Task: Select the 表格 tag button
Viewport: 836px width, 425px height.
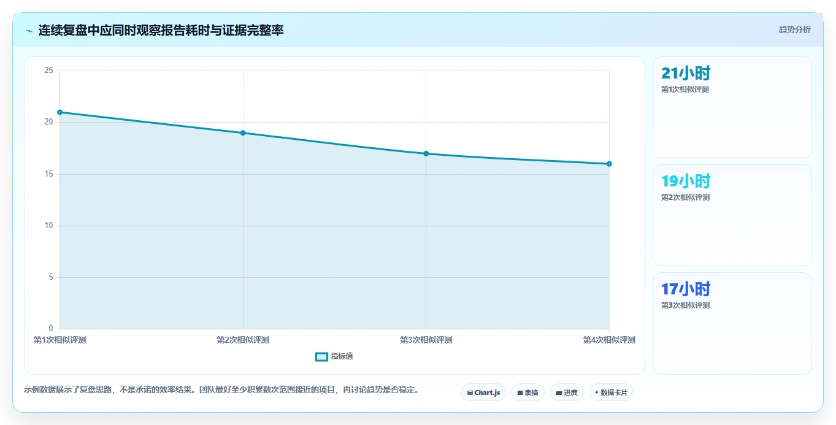Action: [527, 392]
